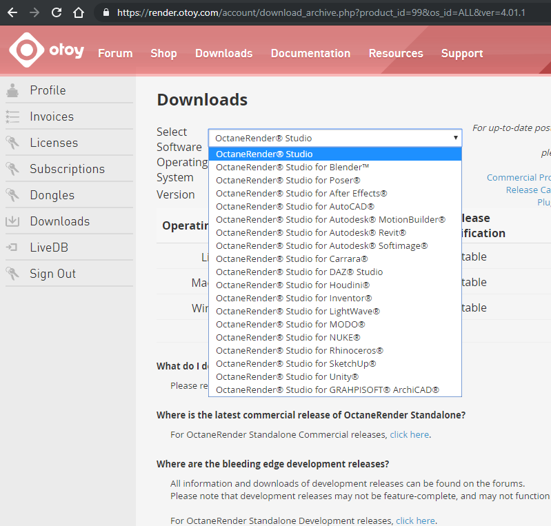Choose OctaneRender® Studio for Rhinoceros®
This screenshot has height=526, width=551.
(x=335, y=351)
